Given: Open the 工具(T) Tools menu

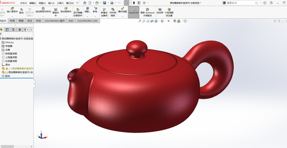Looking at the screenshot, I should tap(60, 3).
